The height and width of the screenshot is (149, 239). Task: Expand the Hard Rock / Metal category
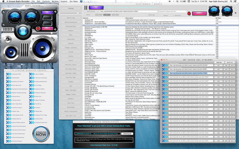71,73
